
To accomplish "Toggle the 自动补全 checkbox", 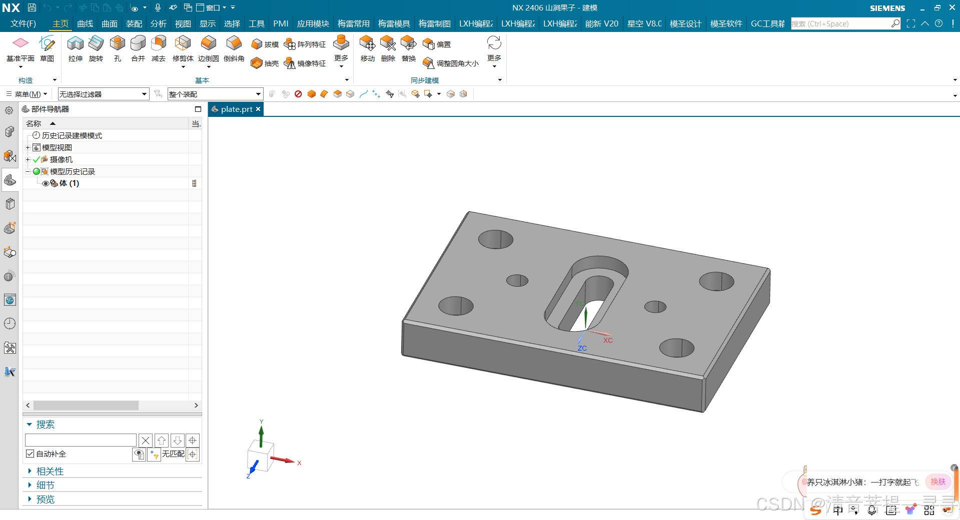I will coord(30,454).
